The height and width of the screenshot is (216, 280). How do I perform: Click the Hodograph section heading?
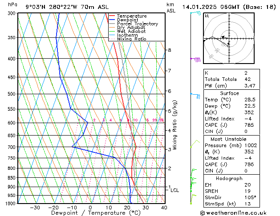coord(229,178)
